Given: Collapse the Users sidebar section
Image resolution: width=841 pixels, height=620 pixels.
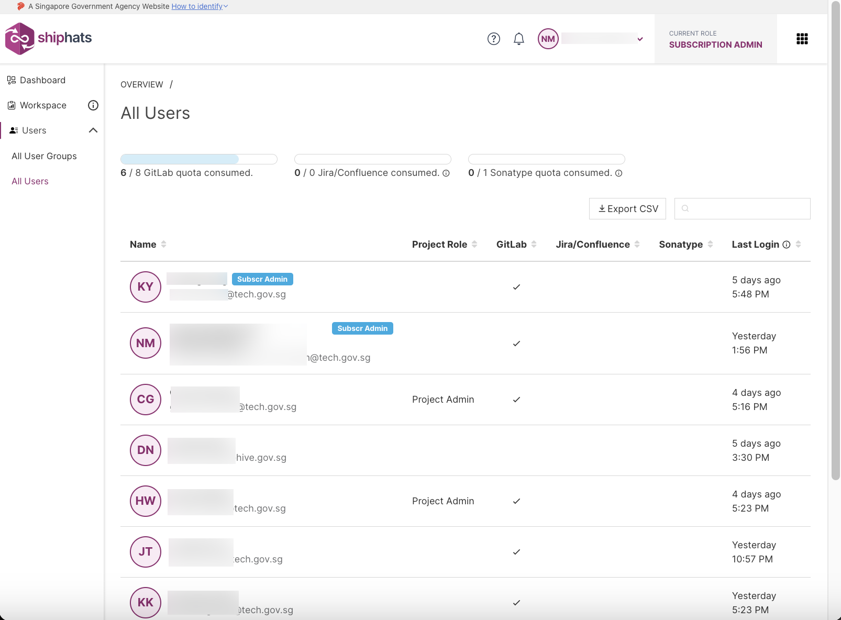Looking at the screenshot, I should (x=93, y=130).
